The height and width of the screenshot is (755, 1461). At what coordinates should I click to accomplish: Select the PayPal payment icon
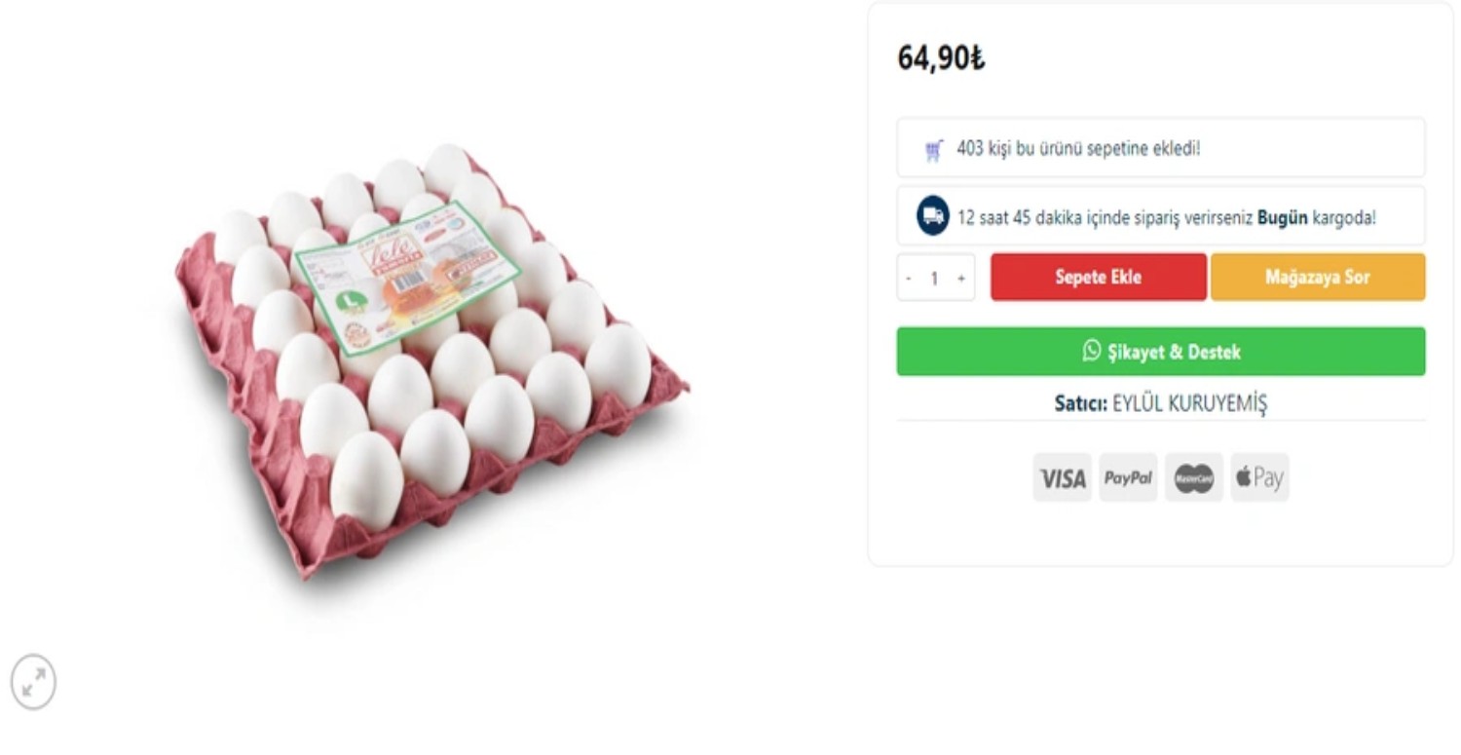1128,477
